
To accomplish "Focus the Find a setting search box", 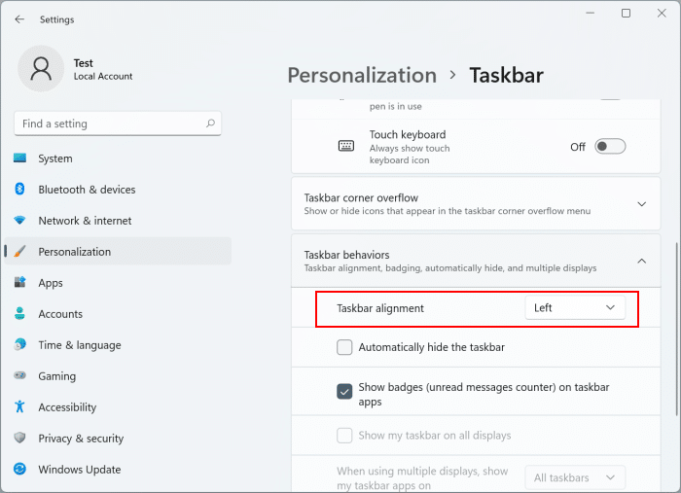I will tap(118, 123).
